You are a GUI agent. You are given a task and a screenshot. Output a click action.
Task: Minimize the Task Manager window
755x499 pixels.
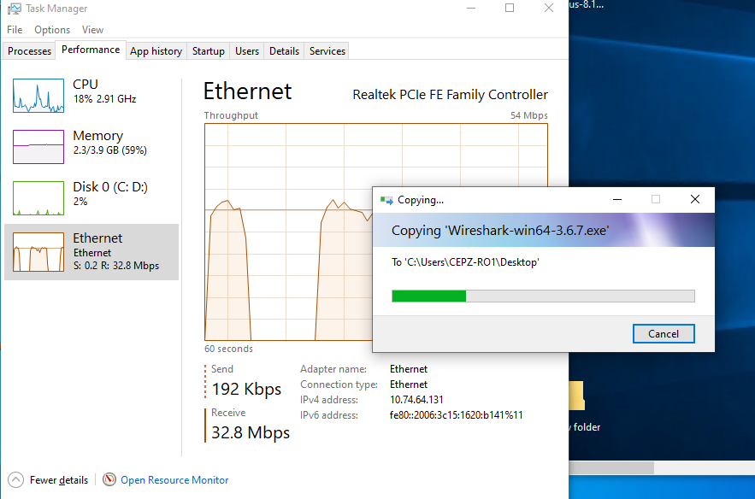471,9
